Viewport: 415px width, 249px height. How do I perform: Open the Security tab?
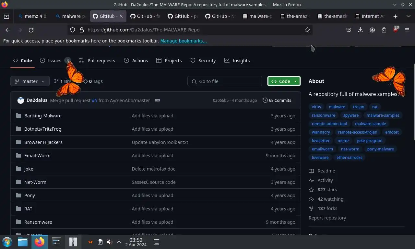tap(203, 61)
